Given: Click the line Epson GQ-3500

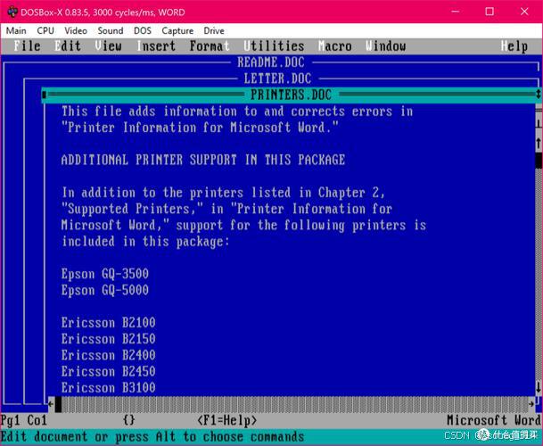Looking at the screenshot, I should pyautogui.click(x=105, y=274).
